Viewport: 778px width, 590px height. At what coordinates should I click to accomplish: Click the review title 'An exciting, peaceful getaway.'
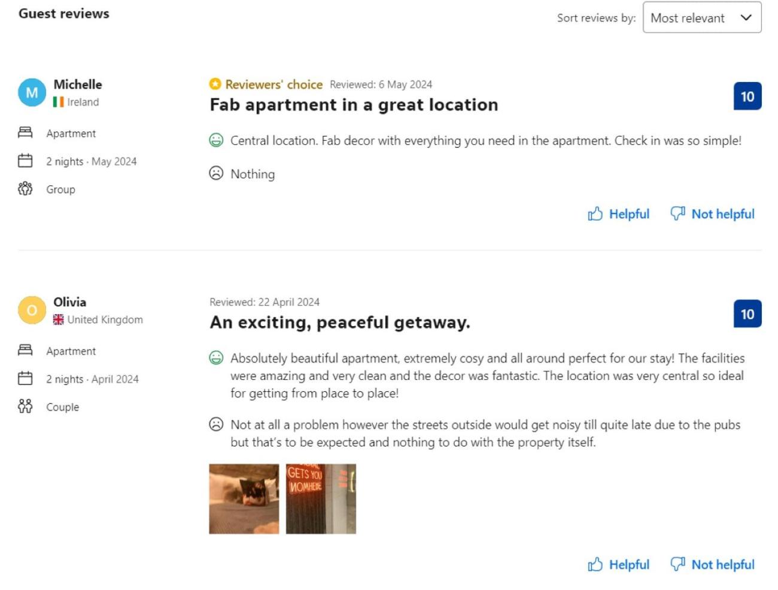tap(340, 323)
